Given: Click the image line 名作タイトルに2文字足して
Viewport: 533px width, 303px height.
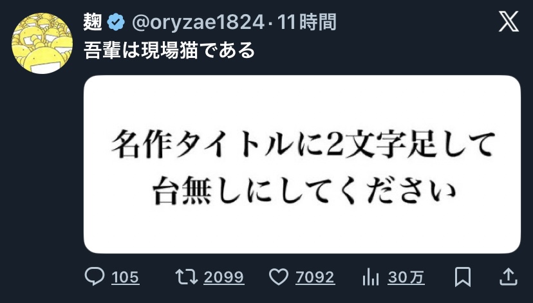Looking at the screenshot, I should tap(303, 145).
